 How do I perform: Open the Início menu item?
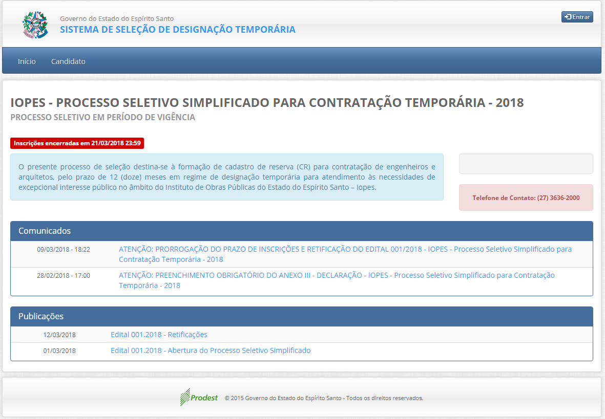(x=27, y=61)
